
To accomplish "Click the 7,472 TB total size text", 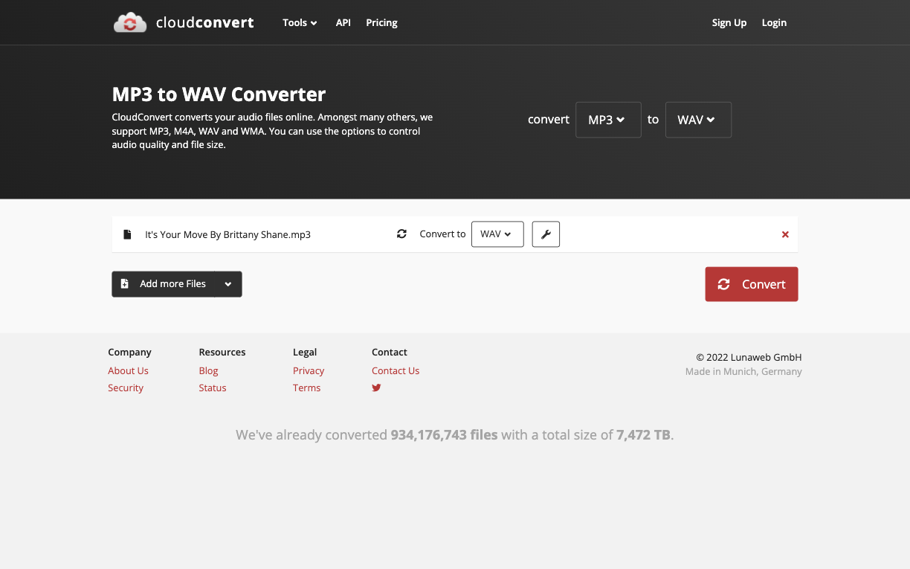I will (x=643, y=434).
